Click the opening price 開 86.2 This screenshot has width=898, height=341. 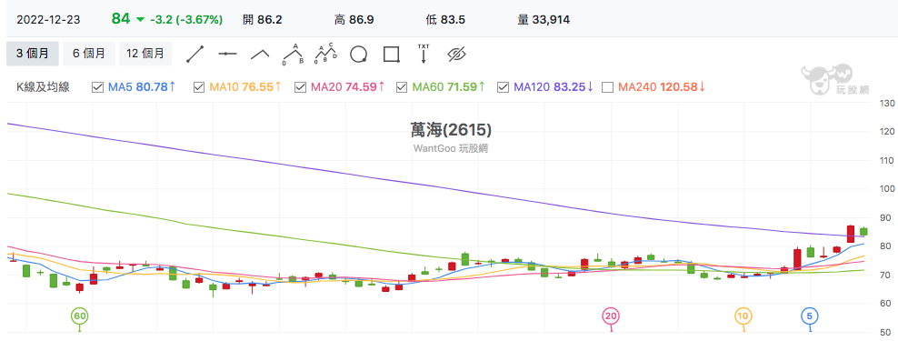pyautogui.click(x=263, y=19)
